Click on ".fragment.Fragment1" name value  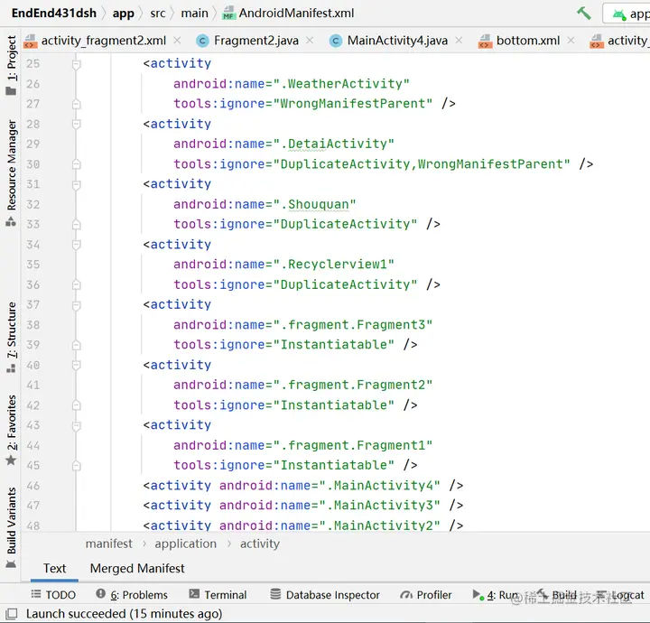[x=353, y=445]
